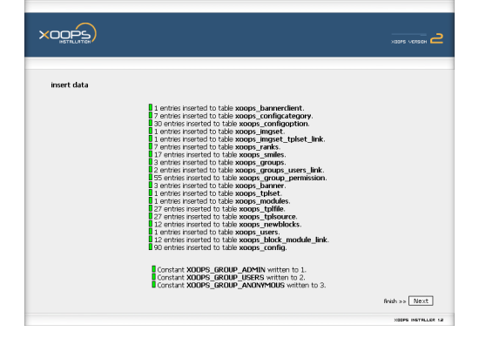This screenshot has height=338, width=479.
Task: Click green status icon beside xoops_config
Action: pyautogui.click(x=151, y=247)
